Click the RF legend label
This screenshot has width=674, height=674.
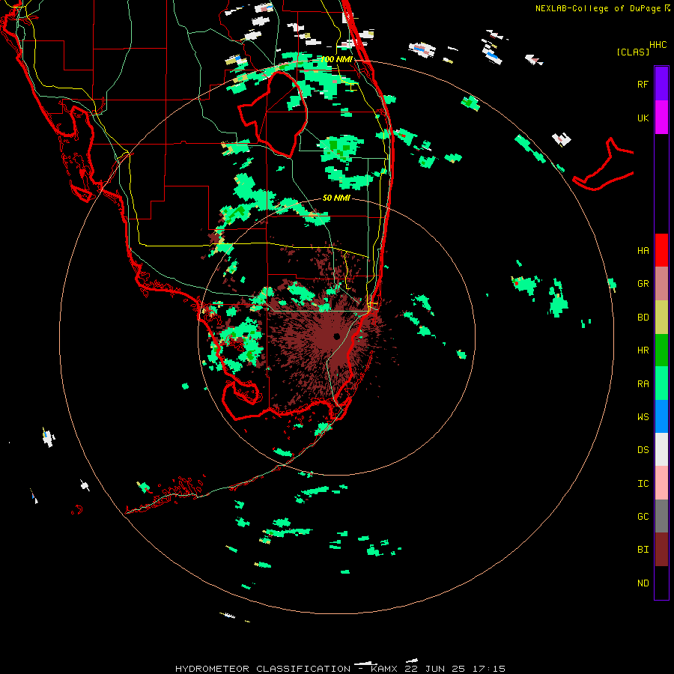(643, 84)
